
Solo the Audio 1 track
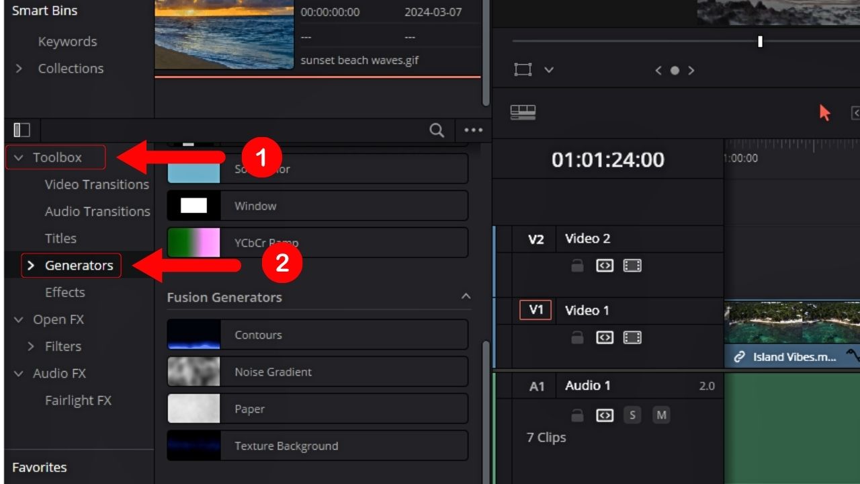coord(632,415)
